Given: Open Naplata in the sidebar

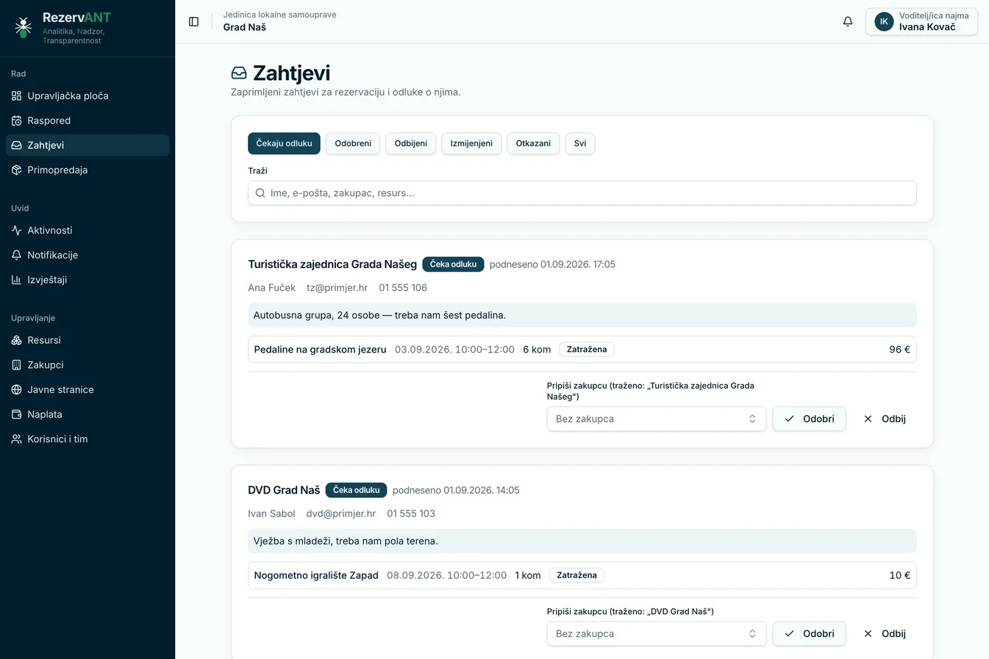Looking at the screenshot, I should coord(88,414).
